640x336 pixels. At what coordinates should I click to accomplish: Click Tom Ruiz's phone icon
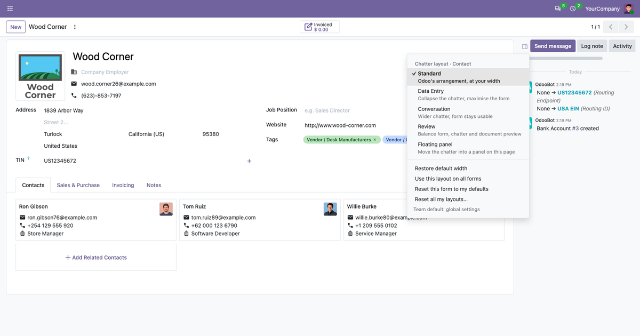tap(187, 226)
